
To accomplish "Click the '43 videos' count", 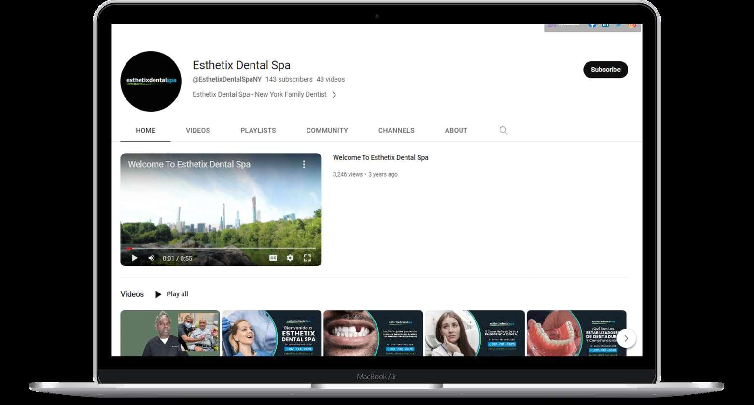I will pos(331,79).
